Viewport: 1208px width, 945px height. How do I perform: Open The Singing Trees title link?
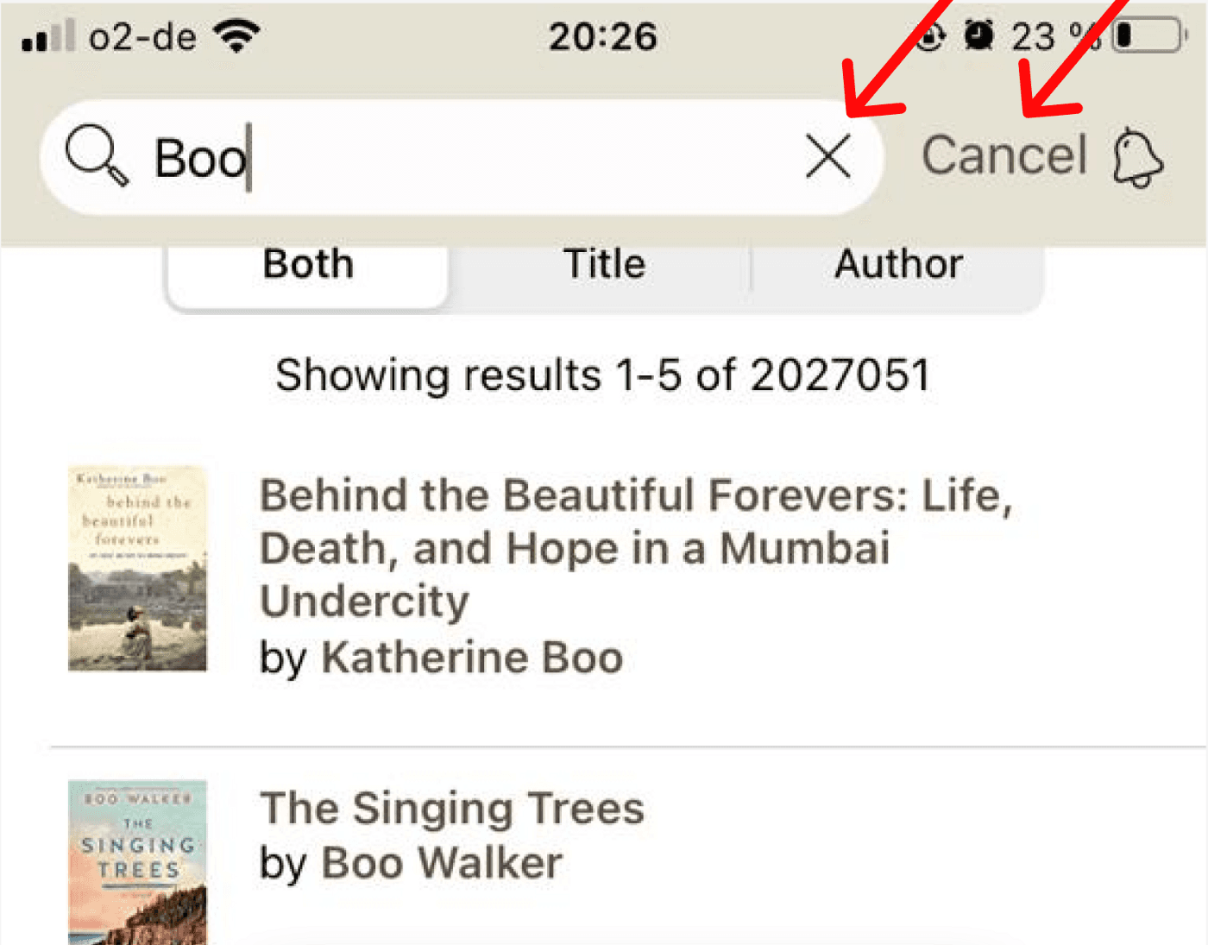[452, 809]
